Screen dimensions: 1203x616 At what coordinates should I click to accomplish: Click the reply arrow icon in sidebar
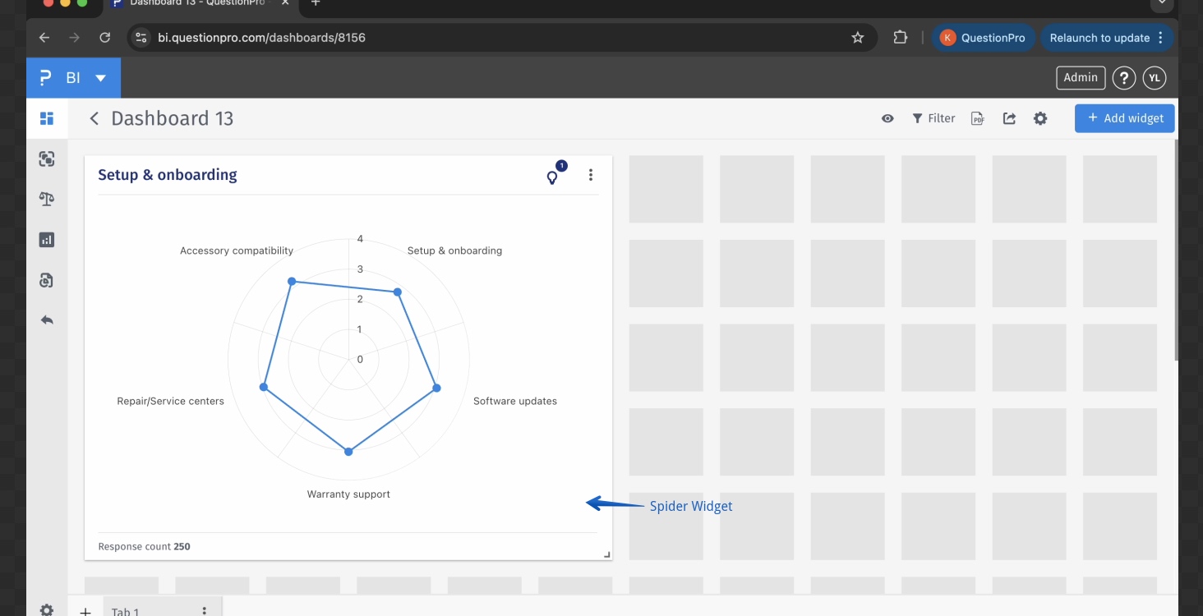[x=47, y=320]
